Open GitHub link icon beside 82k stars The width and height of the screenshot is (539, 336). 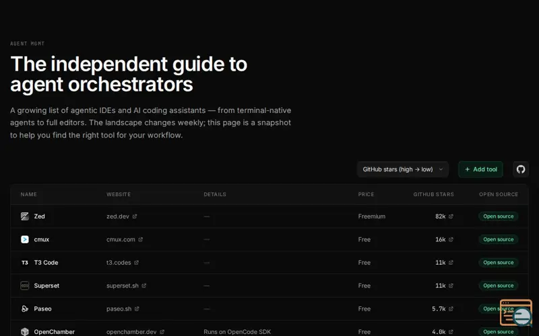[451, 216]
